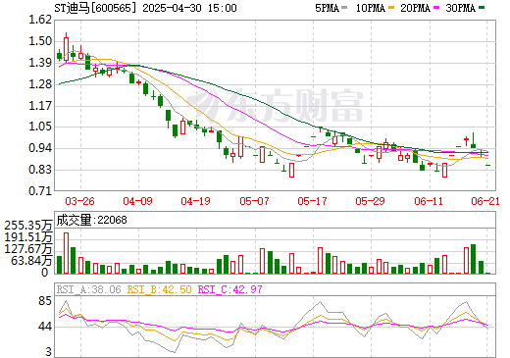Click the 44 RSI axis label
This screenshot has height=358, width=510.
[45, 327]
